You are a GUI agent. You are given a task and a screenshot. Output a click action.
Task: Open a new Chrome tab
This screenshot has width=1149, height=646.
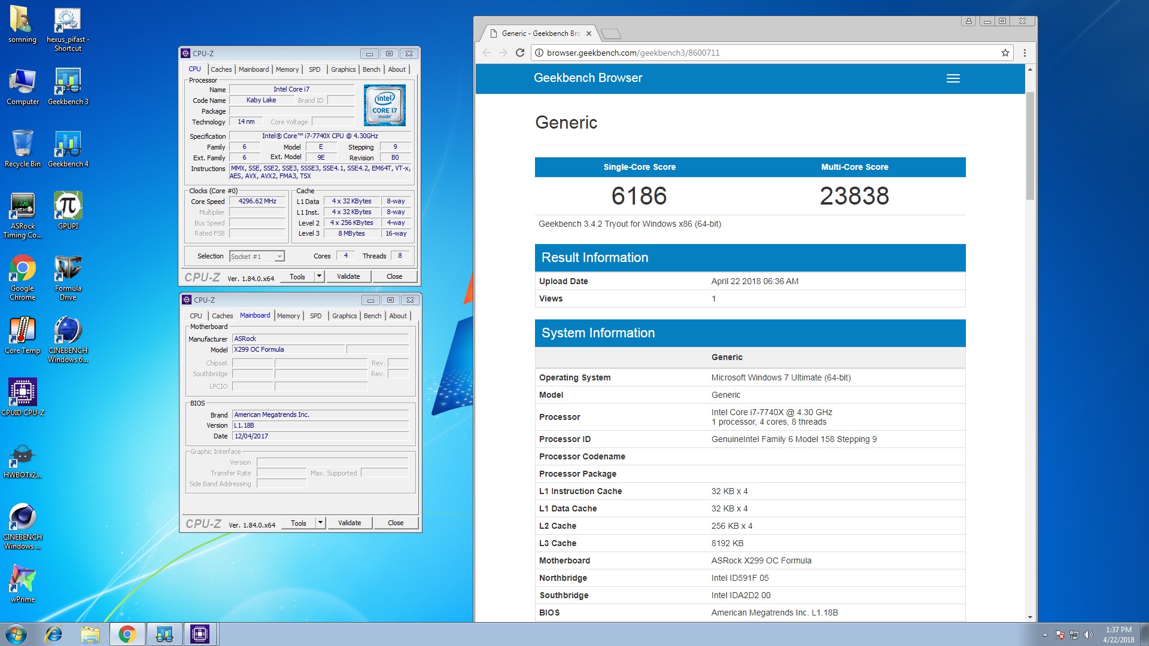610,33
